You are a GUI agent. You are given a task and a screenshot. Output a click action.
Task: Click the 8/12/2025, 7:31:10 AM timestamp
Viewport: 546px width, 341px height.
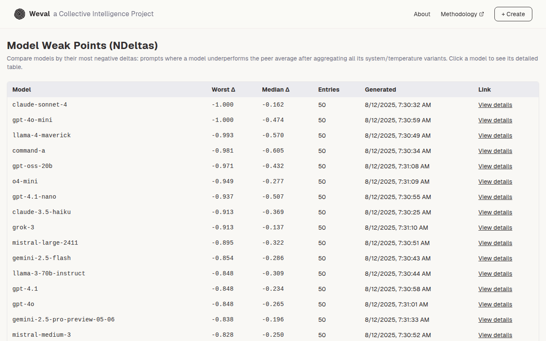click(x=397, y=228)
